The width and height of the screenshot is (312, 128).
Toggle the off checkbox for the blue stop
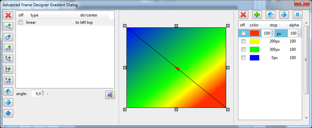click(x=243, y=58)
